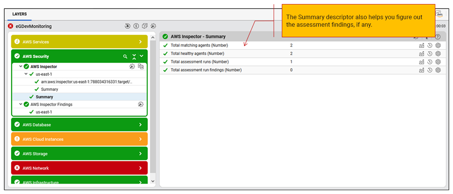Viewport: 453px width, 194px height.
Task: Open the graph icon for Total matching agents
Action: coord(422,45)
